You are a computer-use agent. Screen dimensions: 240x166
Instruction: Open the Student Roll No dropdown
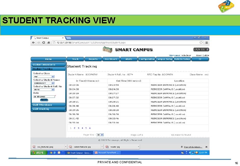tap(53, 89)
